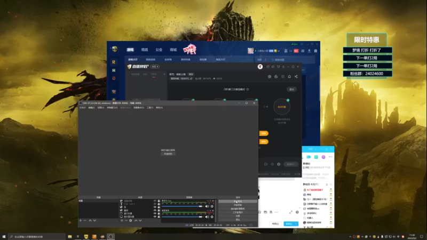Open green app icon in QQ group toolbar
Viewport: 427px width, 240px height.
pos(316,157)
